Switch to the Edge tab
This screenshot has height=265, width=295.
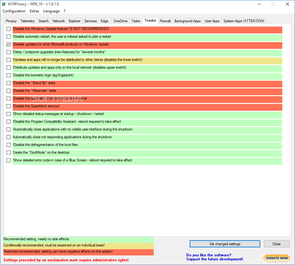104,21
